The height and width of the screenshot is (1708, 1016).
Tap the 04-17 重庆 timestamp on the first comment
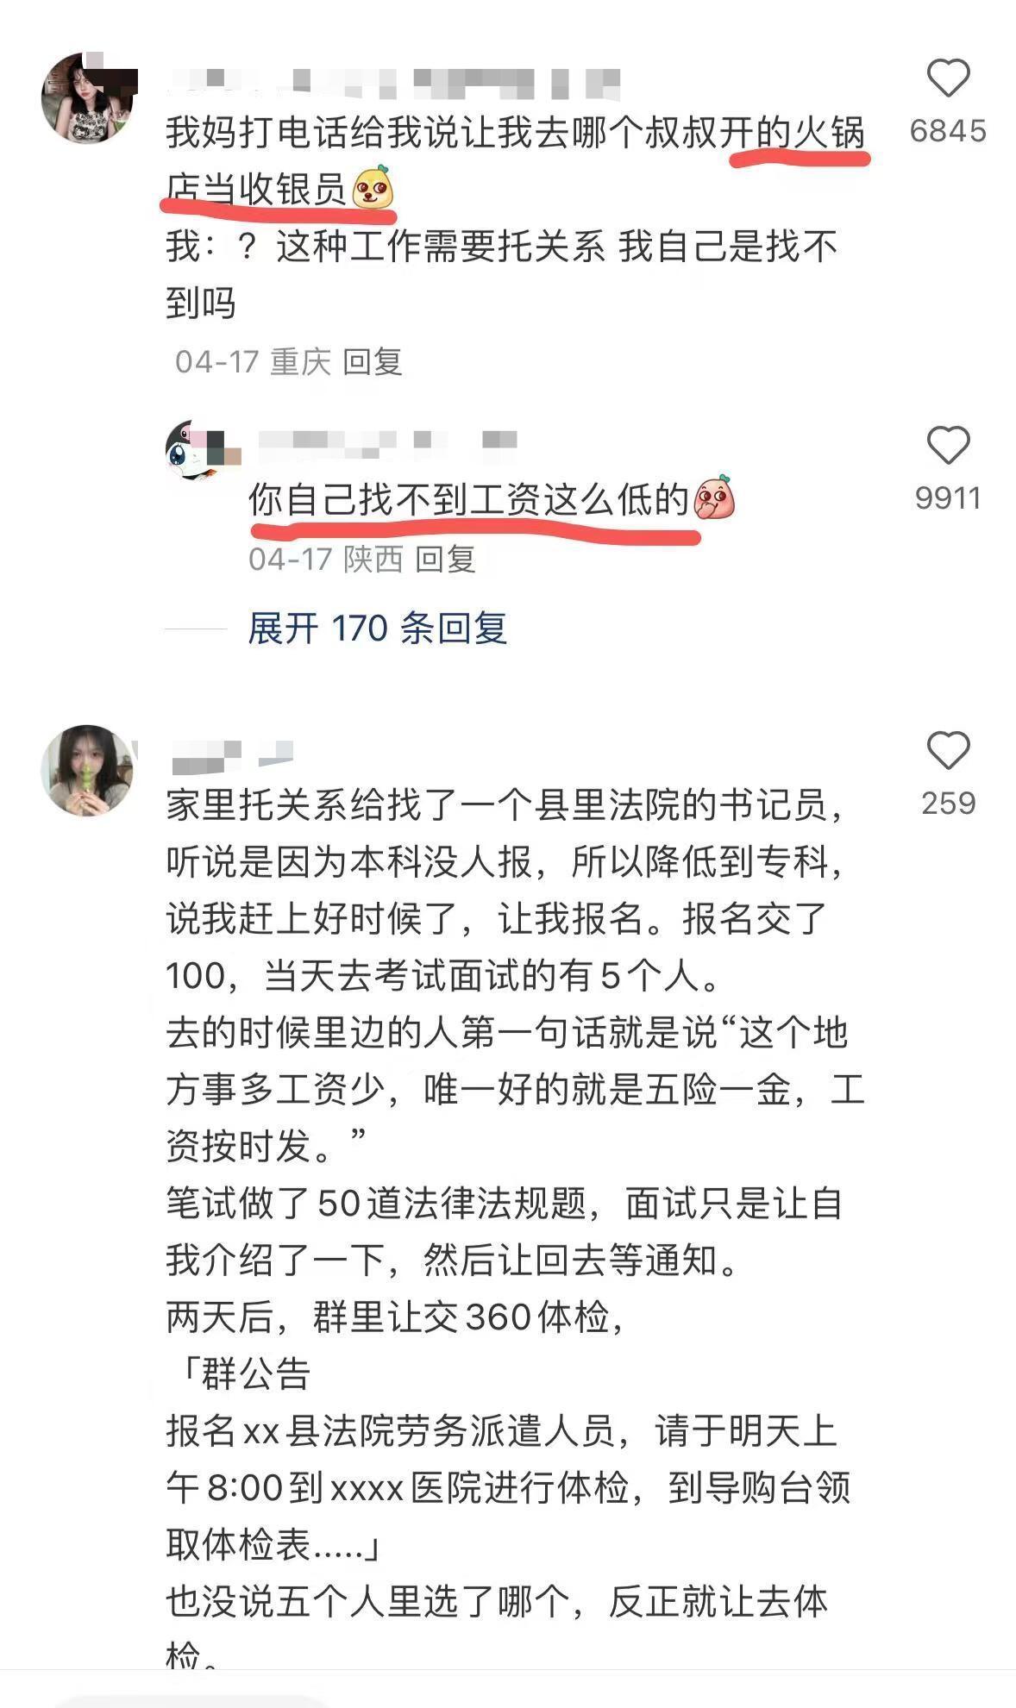pos(254,362)
